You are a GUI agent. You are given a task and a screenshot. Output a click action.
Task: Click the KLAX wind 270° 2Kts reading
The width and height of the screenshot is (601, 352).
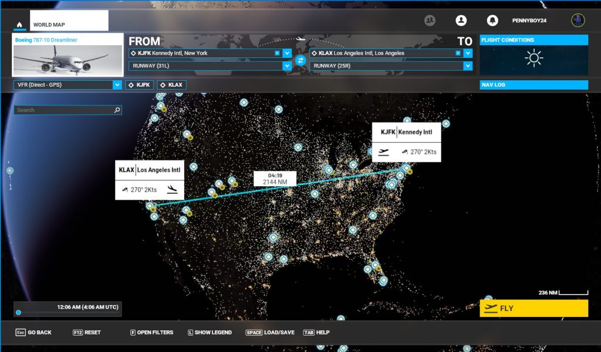(139, 190)
